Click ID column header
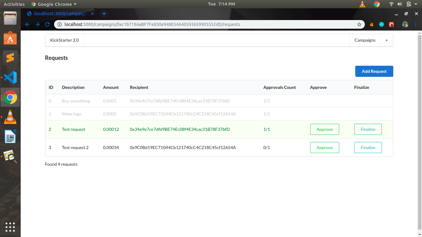 [51, 87]
